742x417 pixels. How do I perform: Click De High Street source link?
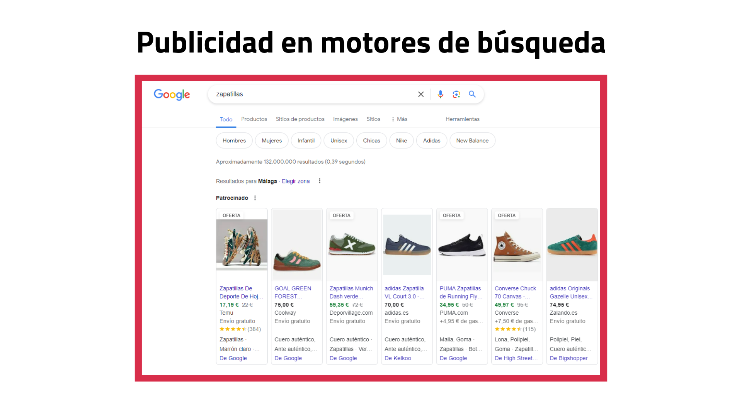click(x=516, y=358)
